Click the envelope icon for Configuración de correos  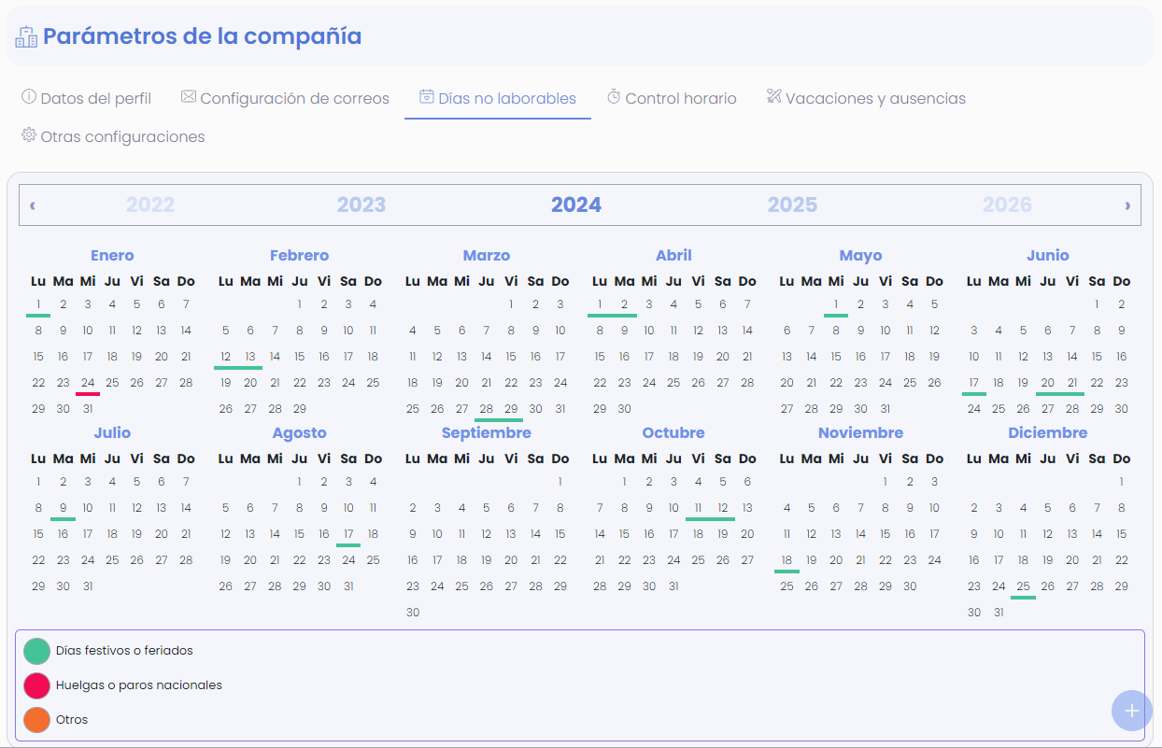pyautogui.click(x=187, y=97)
